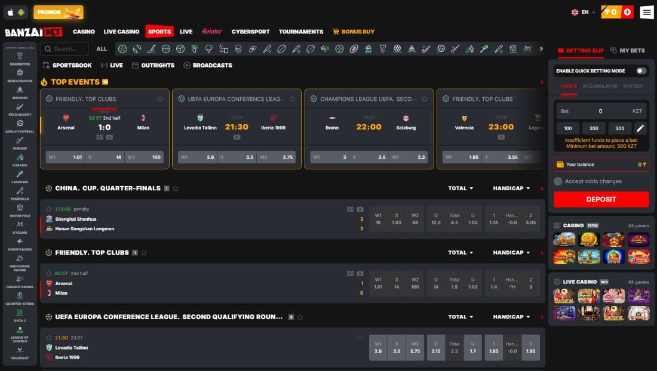This screenshot has height=371, width=657.
Task: Select Horse Racing in the sidebar
Action: click(20, 245)
